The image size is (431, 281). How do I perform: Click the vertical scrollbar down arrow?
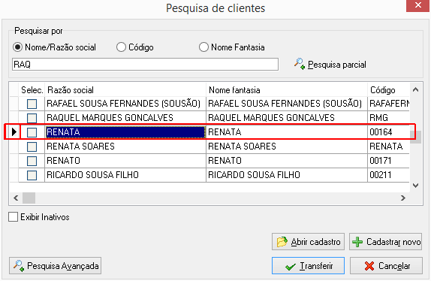click(x=416, y=186)
